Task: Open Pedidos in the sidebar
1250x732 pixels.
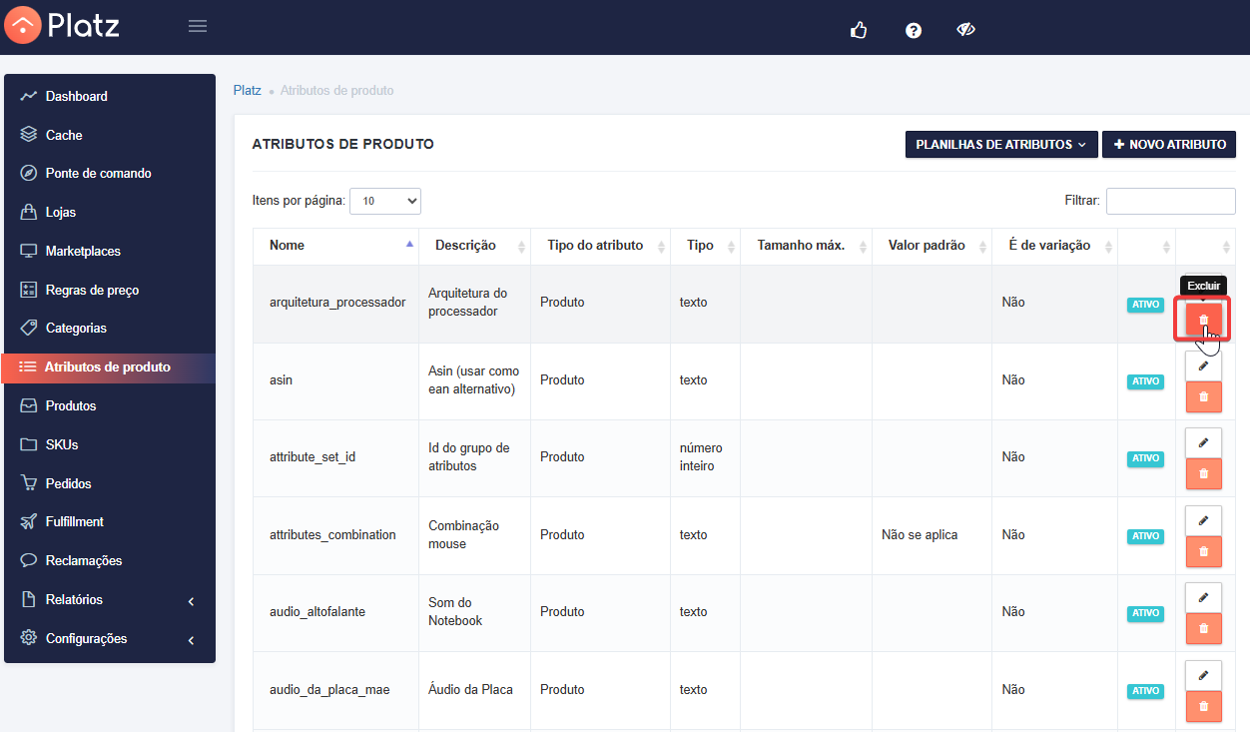Action: pos(110,483)
